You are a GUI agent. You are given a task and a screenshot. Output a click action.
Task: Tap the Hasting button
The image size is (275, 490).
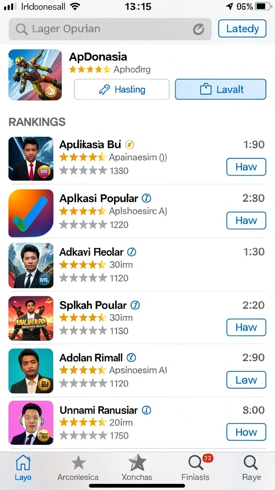[122, 89]
